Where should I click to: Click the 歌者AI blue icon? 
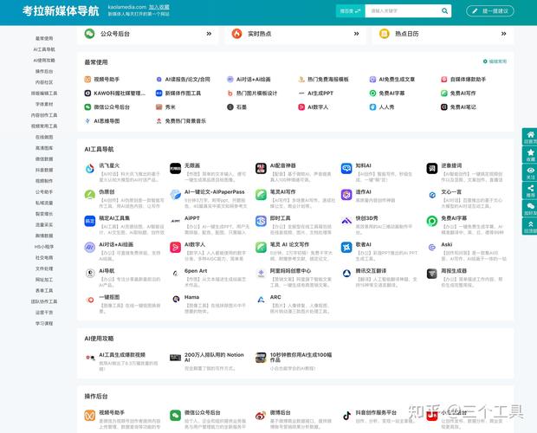346,248
